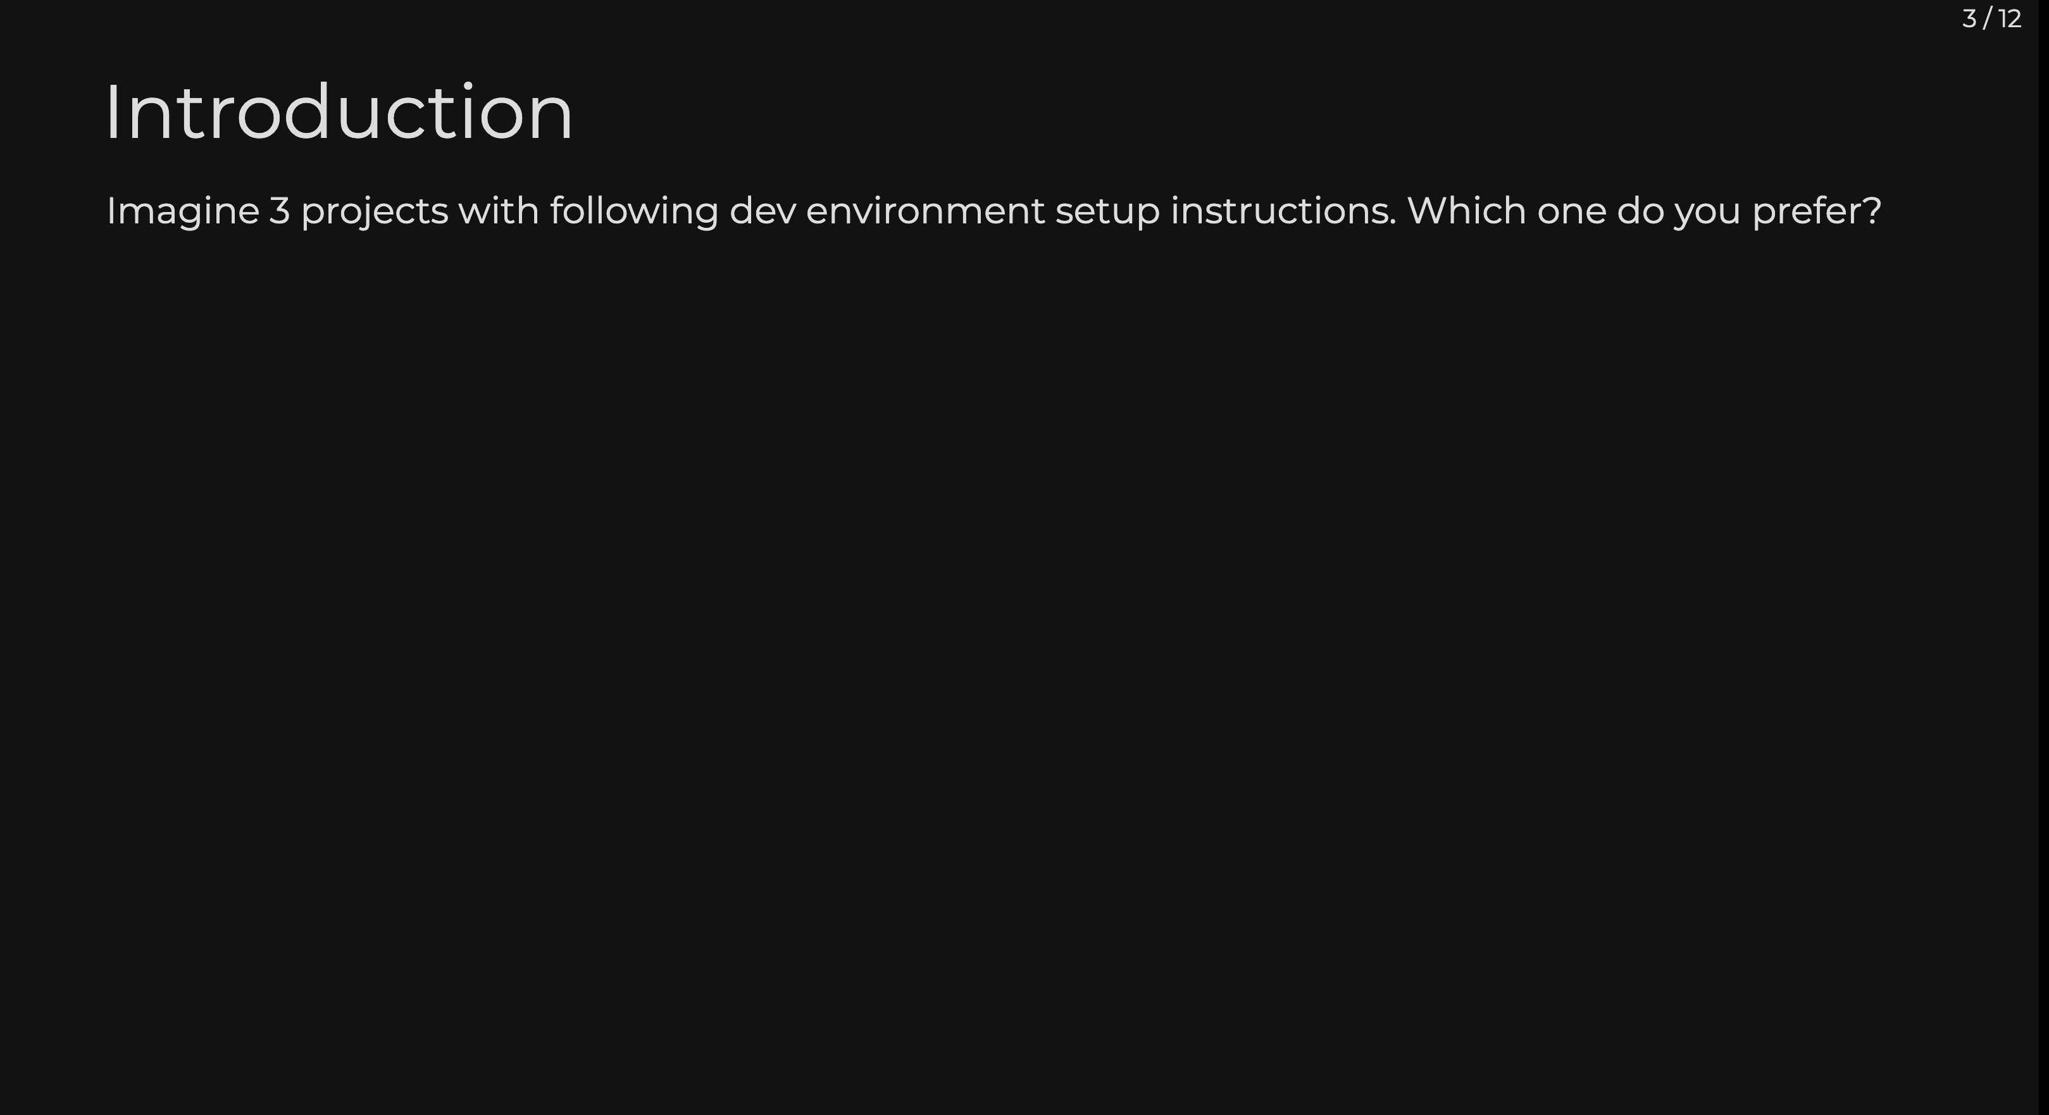Click the word "one" in the question

pyautogui.click(x=1571, y=211)
